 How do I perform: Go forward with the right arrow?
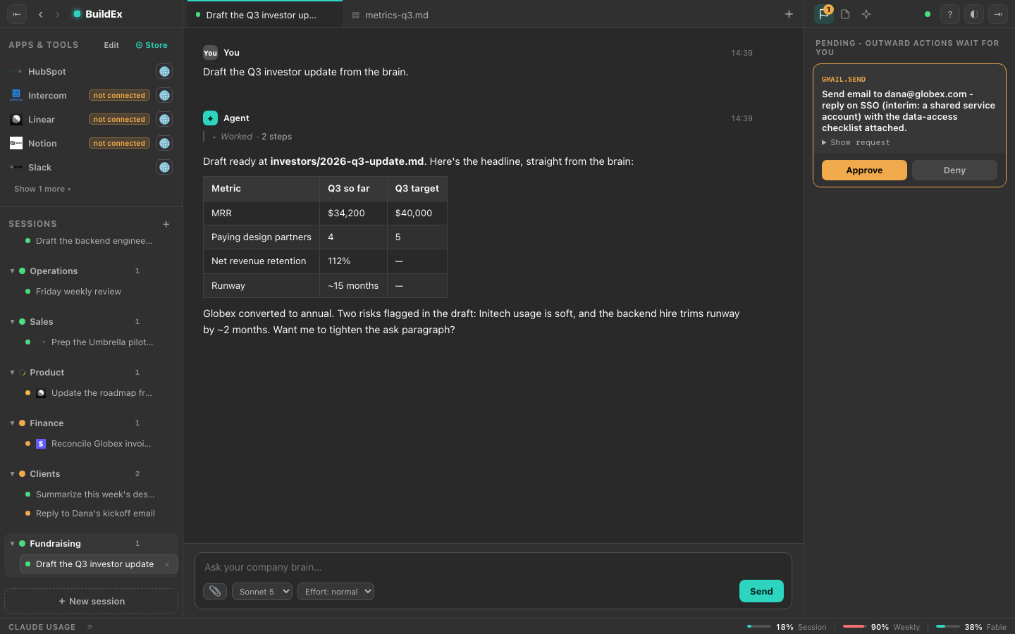(58, 14)
